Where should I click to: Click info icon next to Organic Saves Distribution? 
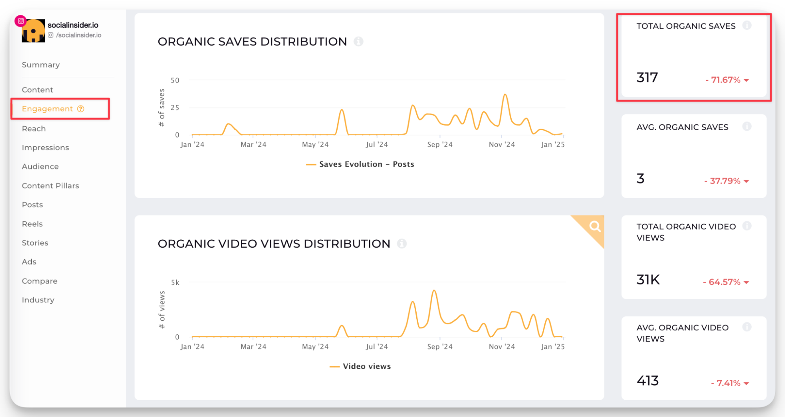click(358, 41)
